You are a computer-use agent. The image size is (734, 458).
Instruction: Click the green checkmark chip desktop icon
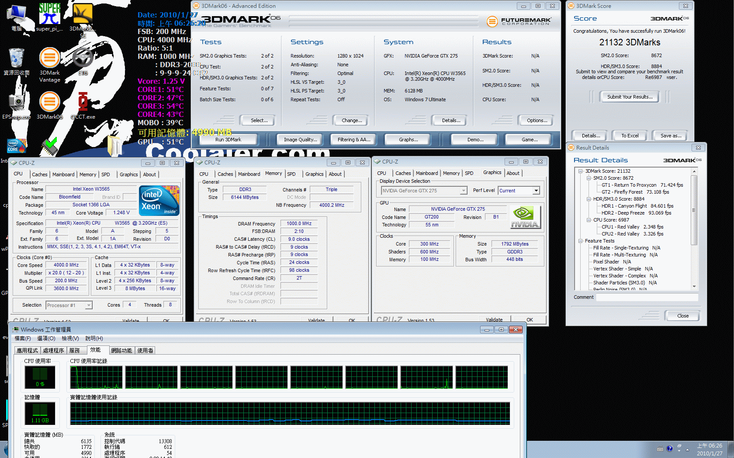click(x=50, y=147)
